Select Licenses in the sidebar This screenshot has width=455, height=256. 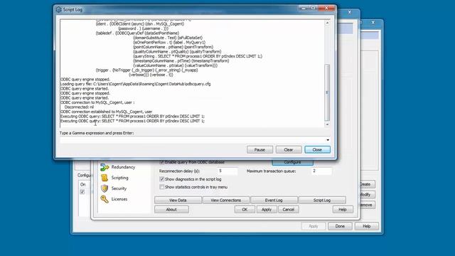(x=119, y=199)
